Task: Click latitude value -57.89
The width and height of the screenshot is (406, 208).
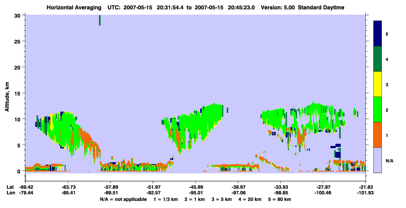Action: pyautogui.click(x=111, y=187)
